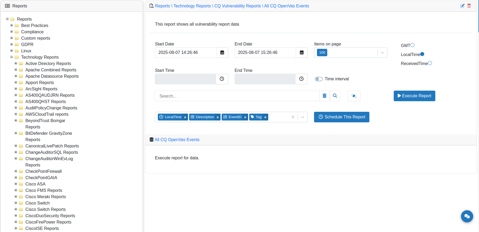This screenshot has width=479, height=232.
Task: Click the Start Time clock icon
Action: 222,79
